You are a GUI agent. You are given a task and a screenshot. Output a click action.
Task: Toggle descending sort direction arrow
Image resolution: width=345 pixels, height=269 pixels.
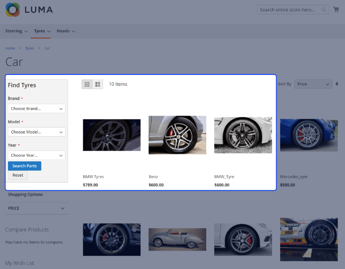[337, 84]
